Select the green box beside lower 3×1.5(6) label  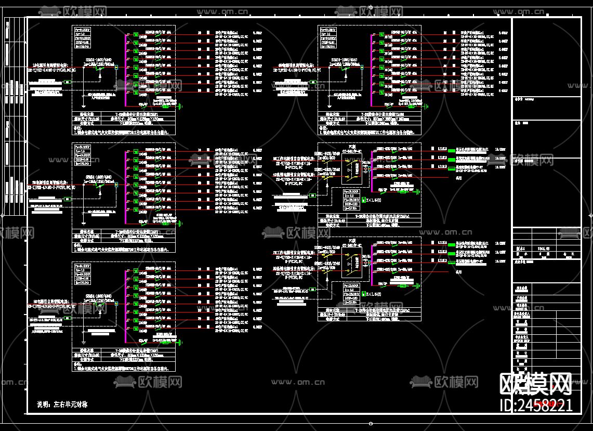pyautogui.click(x=363, y=294)
